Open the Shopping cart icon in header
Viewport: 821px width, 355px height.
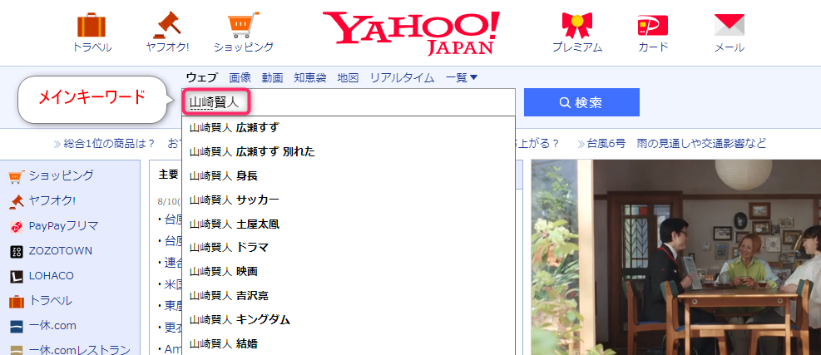[x=243, y=25]
